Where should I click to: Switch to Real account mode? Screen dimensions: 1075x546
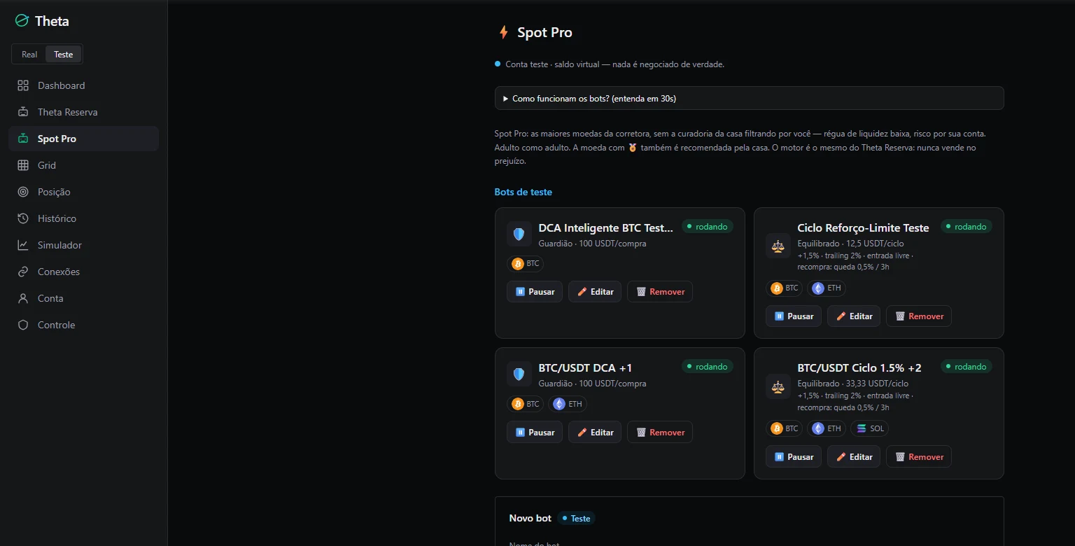tap(29, 55)
